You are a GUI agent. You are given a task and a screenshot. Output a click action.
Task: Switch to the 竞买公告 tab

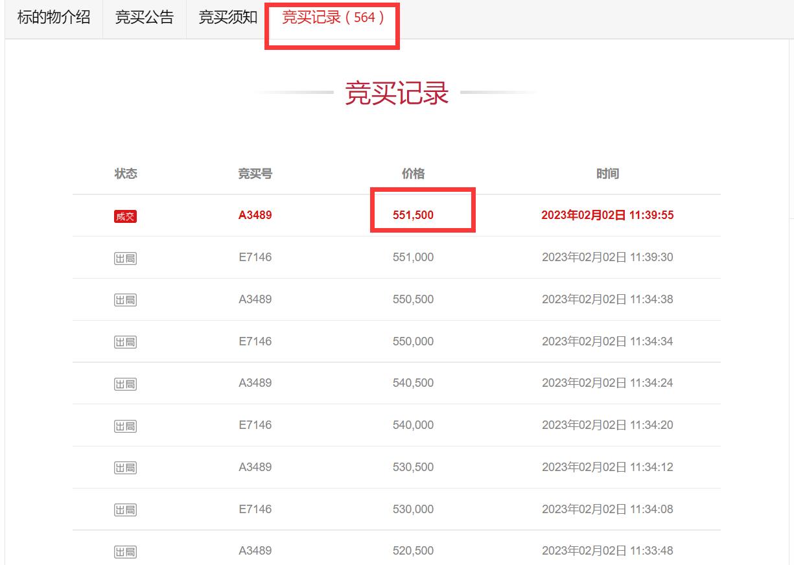pos(145,17)
